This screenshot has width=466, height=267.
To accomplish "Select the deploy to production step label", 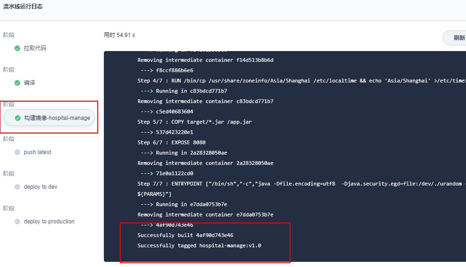I will pyautogui.click(x=49, y=222).
